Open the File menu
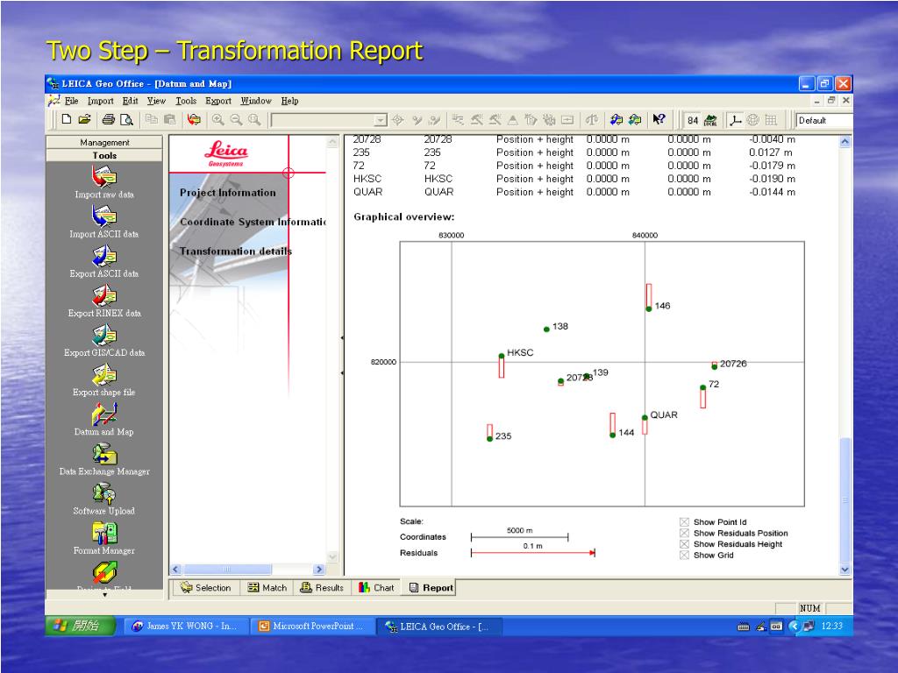The height and width of the screenshot is (673, 898). 72,101
